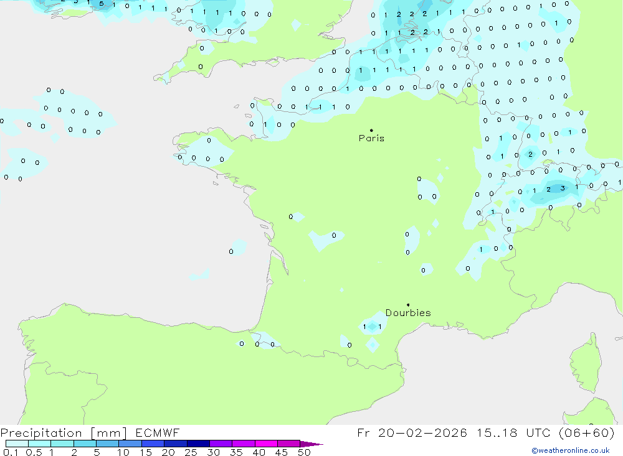Click the legend label '0.1'
The width and height of the screenshot is (623, 456).
11,452
